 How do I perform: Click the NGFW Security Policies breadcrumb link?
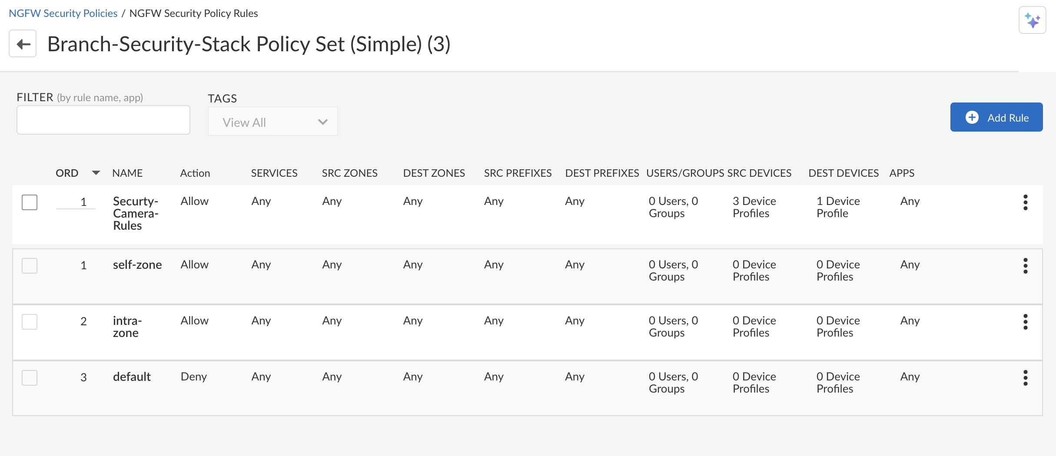pyautogui.click(x=63, y=13)
